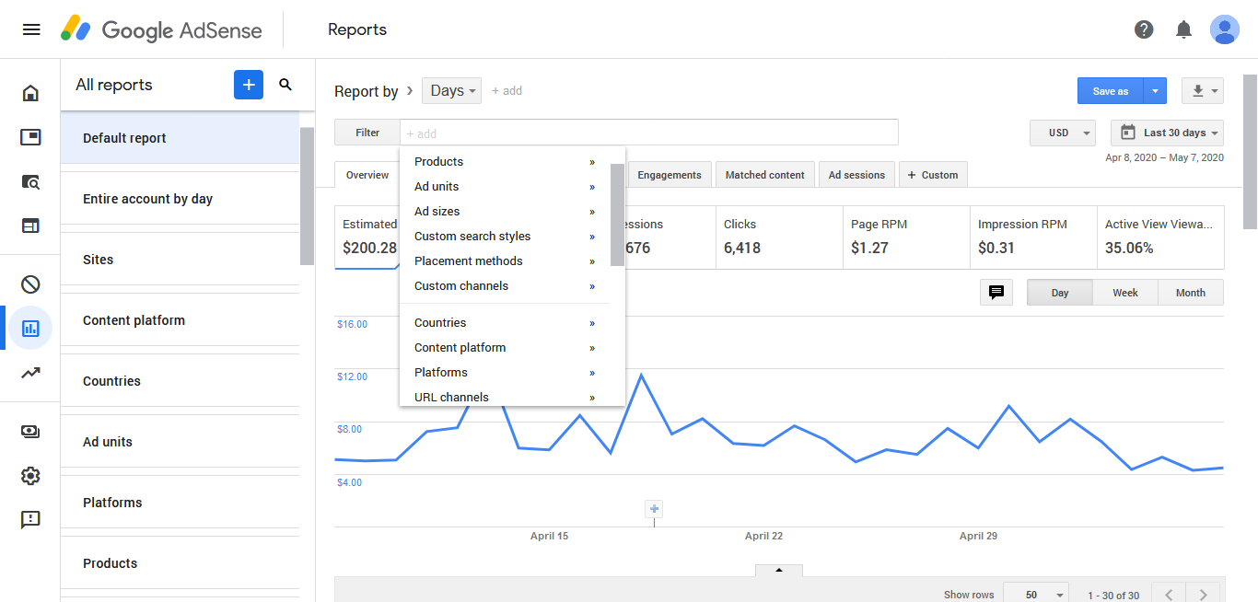
Task: Open the Entire account by day report
Action: (147, 199)
